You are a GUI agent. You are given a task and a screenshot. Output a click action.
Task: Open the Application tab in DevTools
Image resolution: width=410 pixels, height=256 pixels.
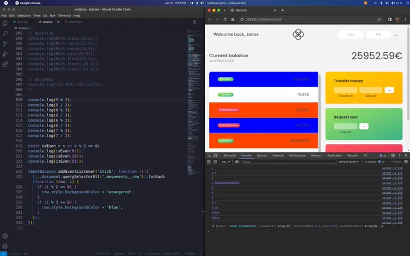pyautogui.click(x=335, y=155)
